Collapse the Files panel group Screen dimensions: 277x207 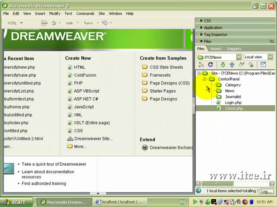[201, 41]
